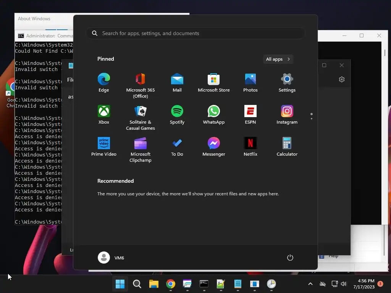
Task: Click the Windows Start button on taskbar
Action: coord(120,284)
